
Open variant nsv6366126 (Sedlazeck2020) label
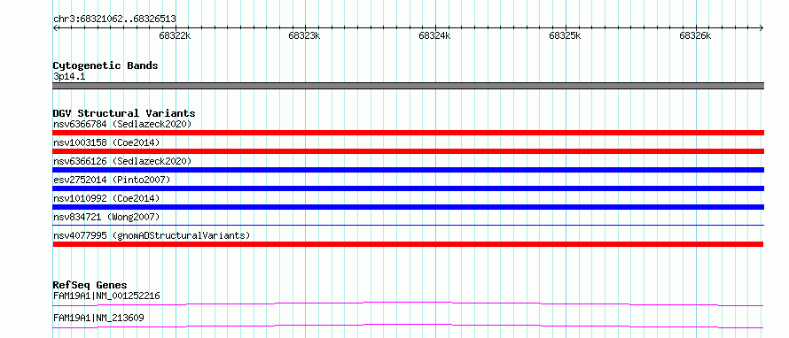click(122, 161)
